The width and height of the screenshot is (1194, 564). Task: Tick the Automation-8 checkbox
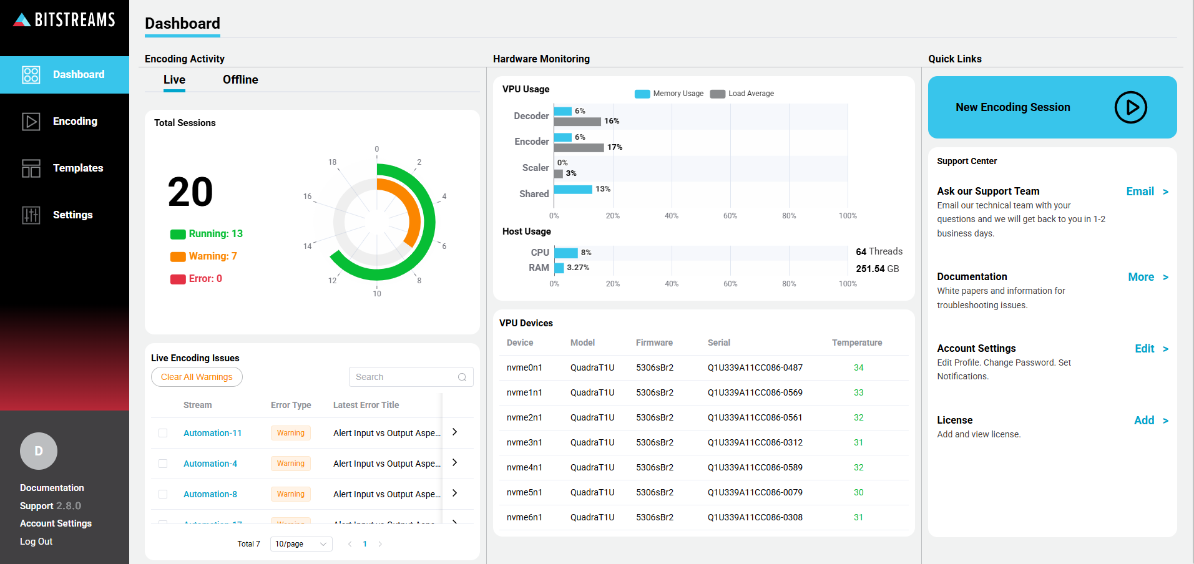click(x=163, y=493)
